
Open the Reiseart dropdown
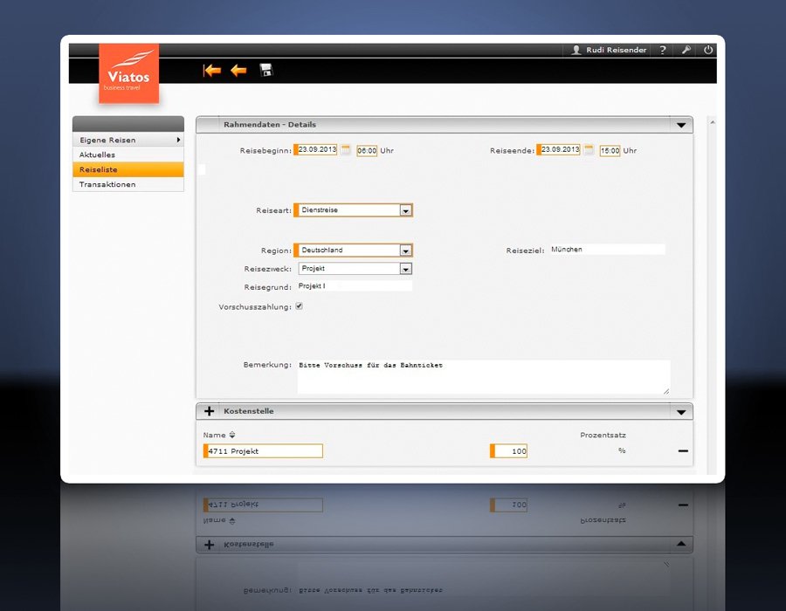[354, 209]
